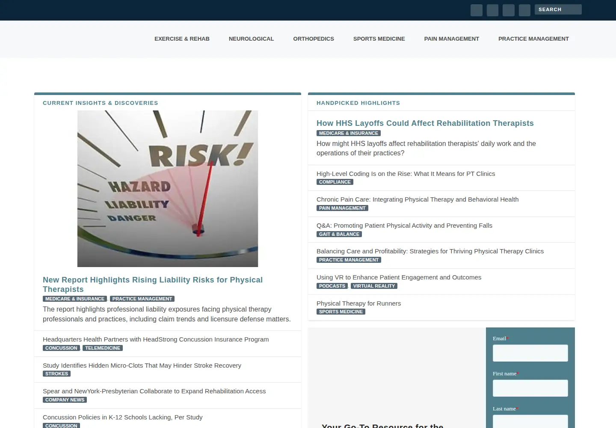Open the Physical Therapy for Runners article

[x=358, y=303]
